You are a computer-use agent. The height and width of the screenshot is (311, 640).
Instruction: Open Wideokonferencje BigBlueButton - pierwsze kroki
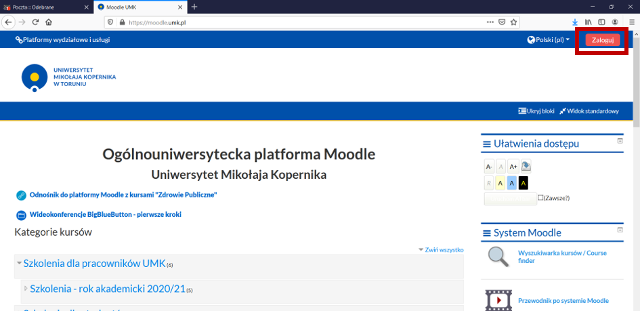click(x=105, y=214)
